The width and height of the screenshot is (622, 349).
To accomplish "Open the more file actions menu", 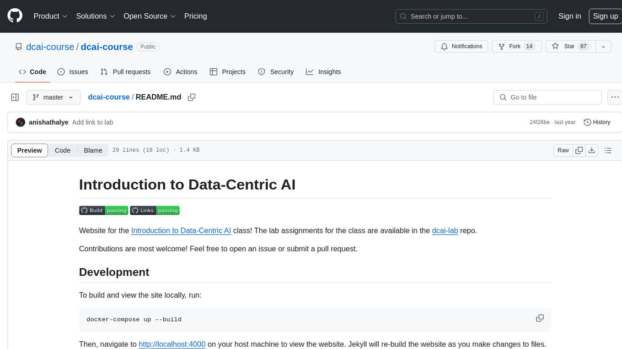I will [x=615, y=97].
